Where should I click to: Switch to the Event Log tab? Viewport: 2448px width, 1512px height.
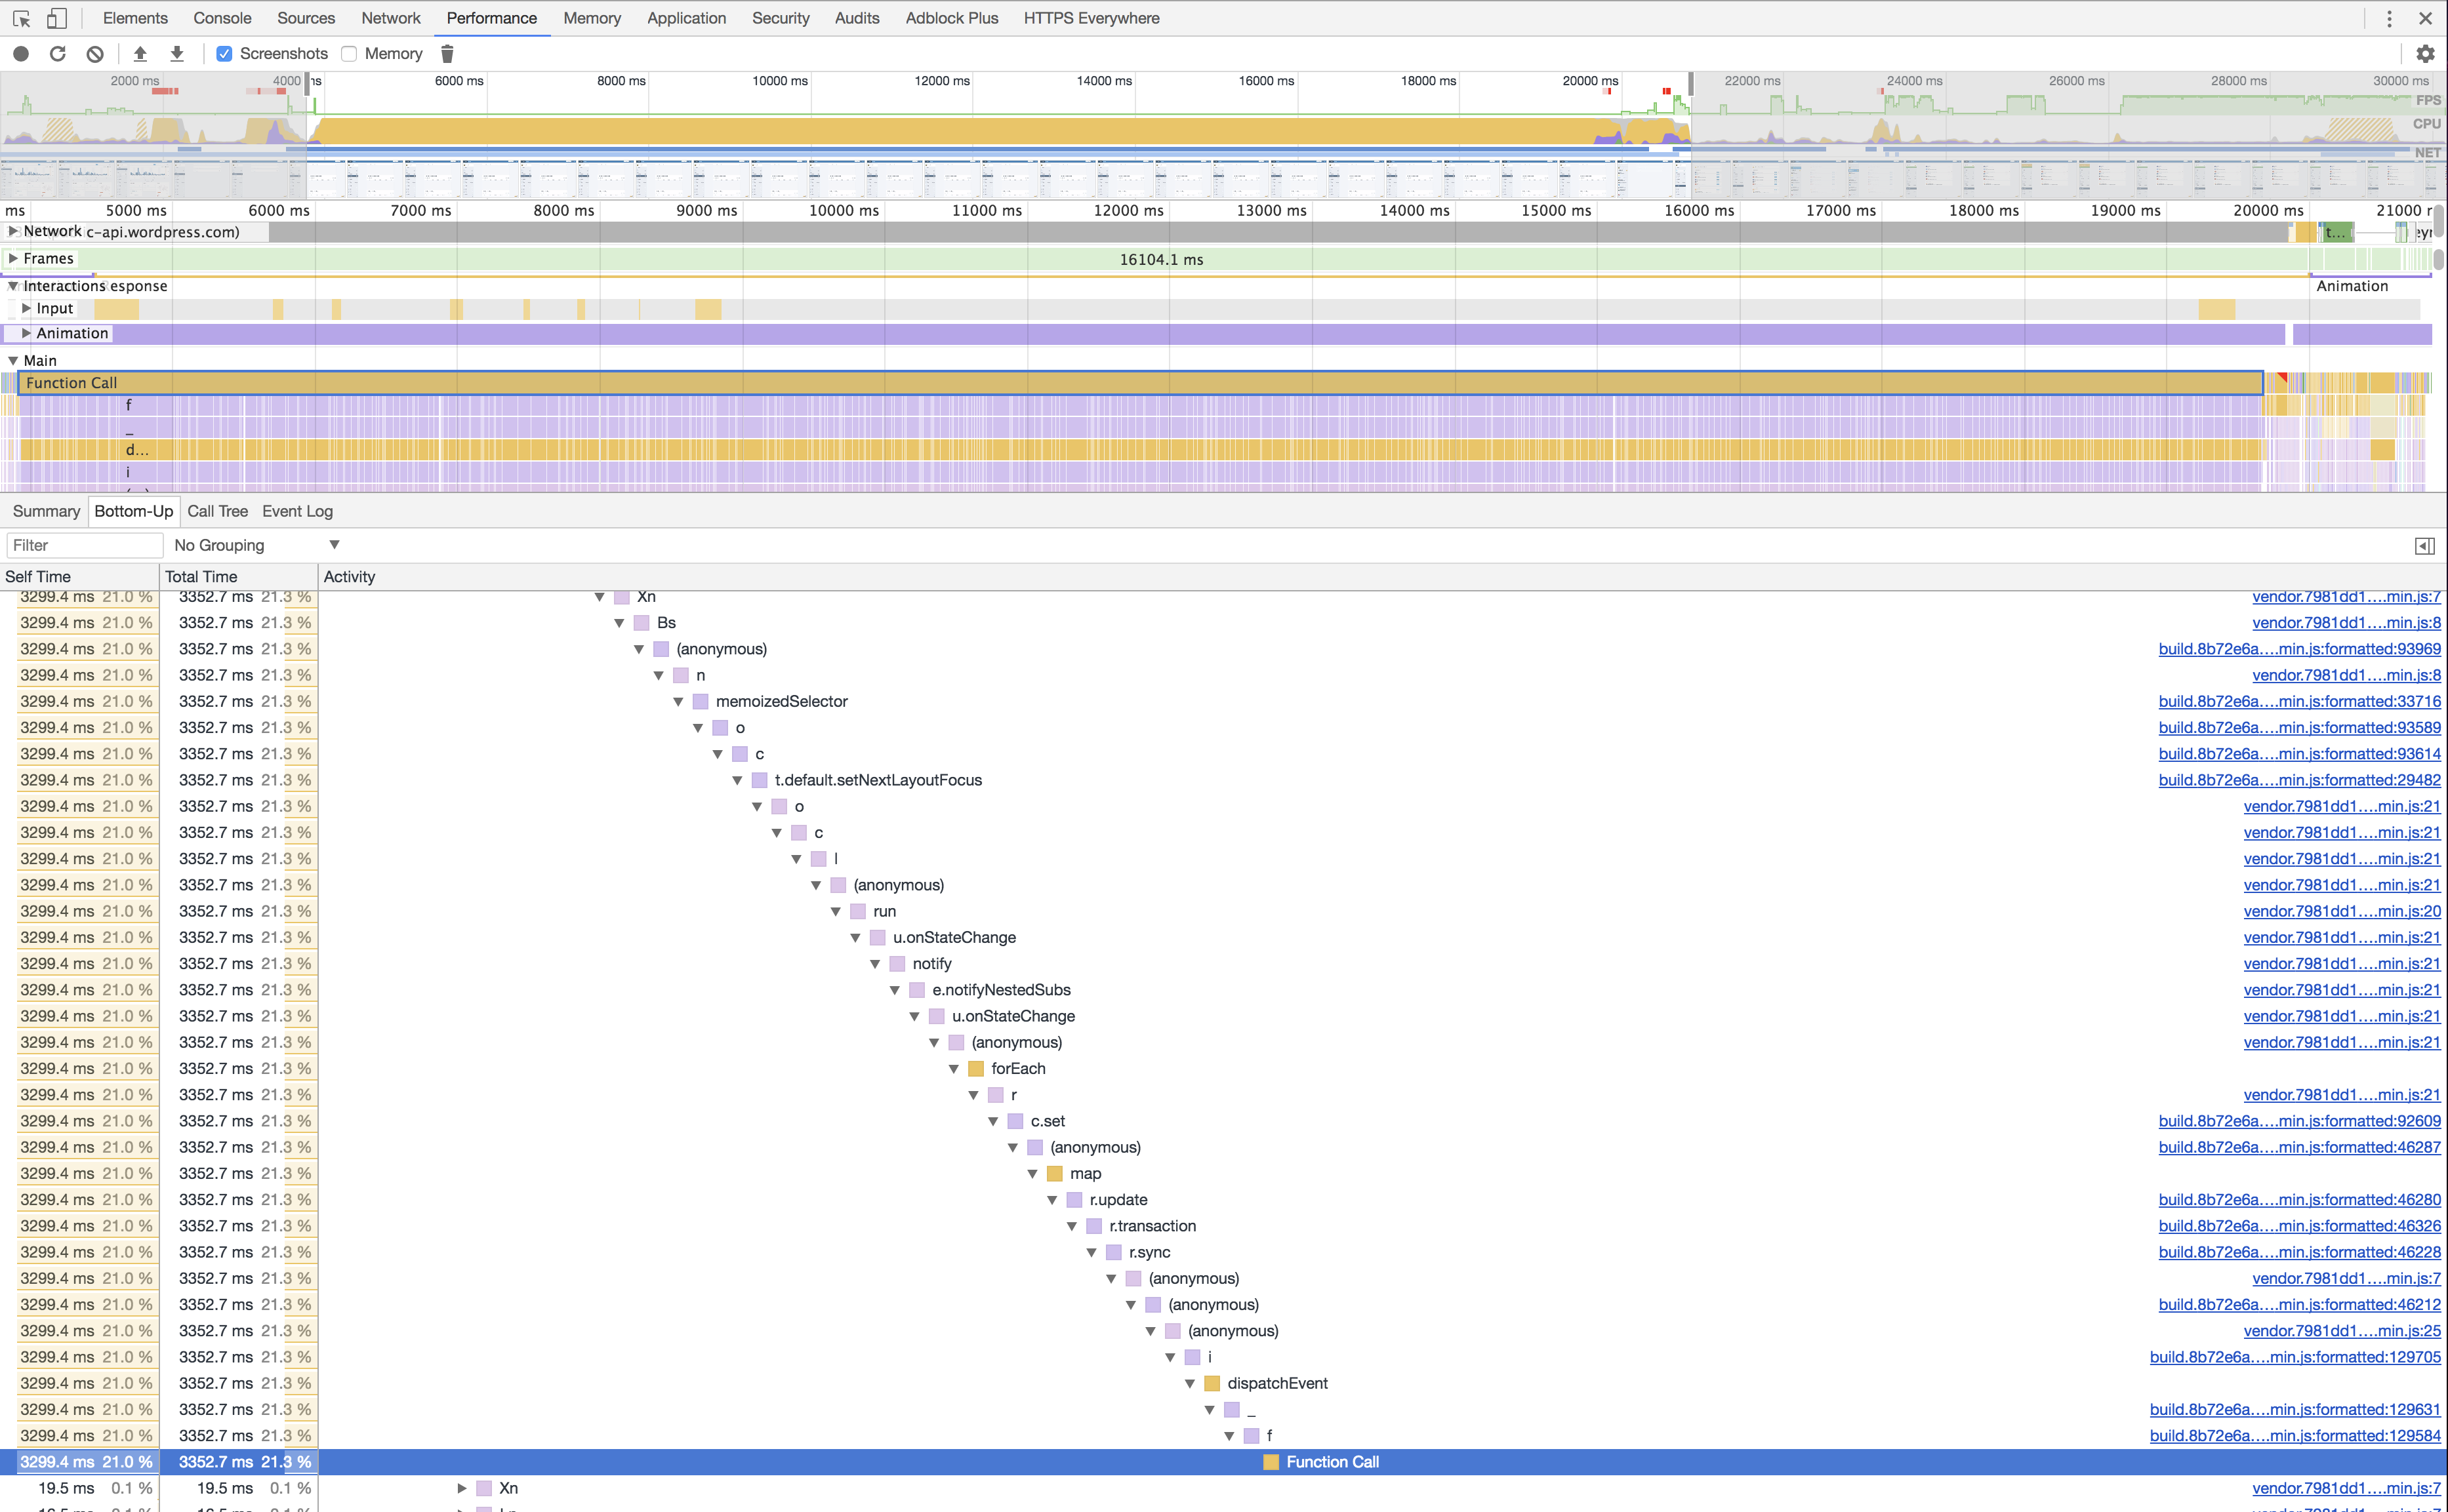297,511
